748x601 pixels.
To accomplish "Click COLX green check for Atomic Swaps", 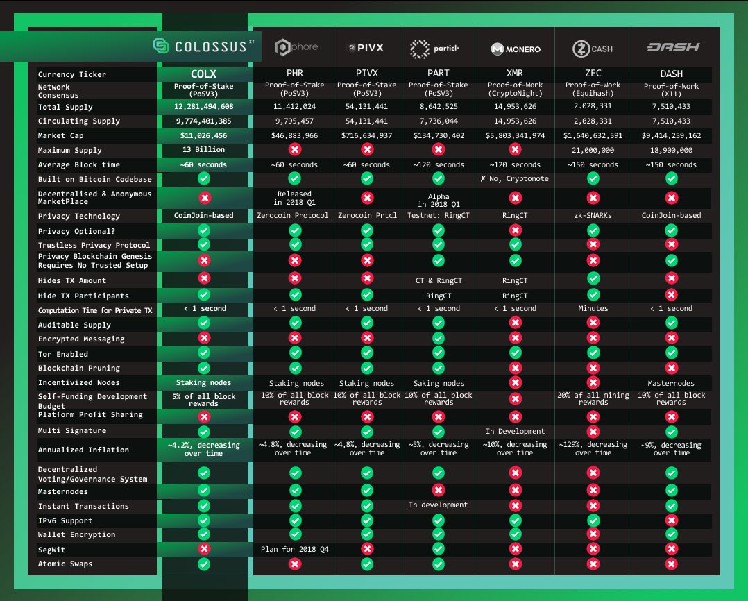I will pyautogui.click(x=204, y=564).
